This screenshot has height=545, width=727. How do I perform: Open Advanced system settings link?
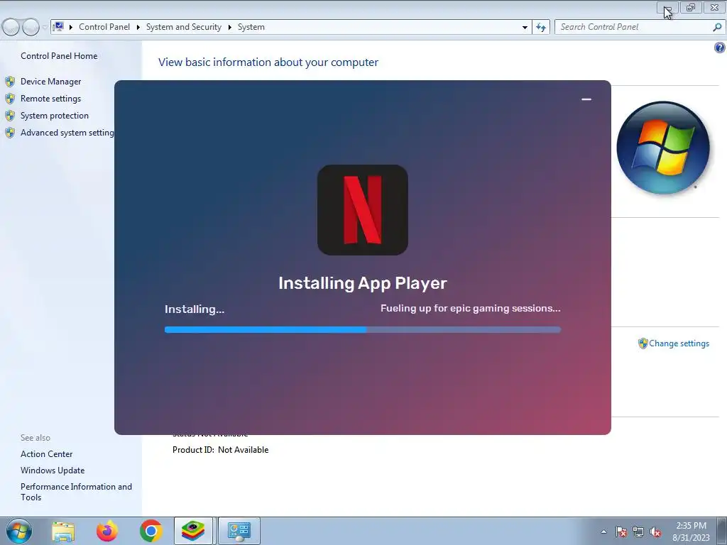67,133
